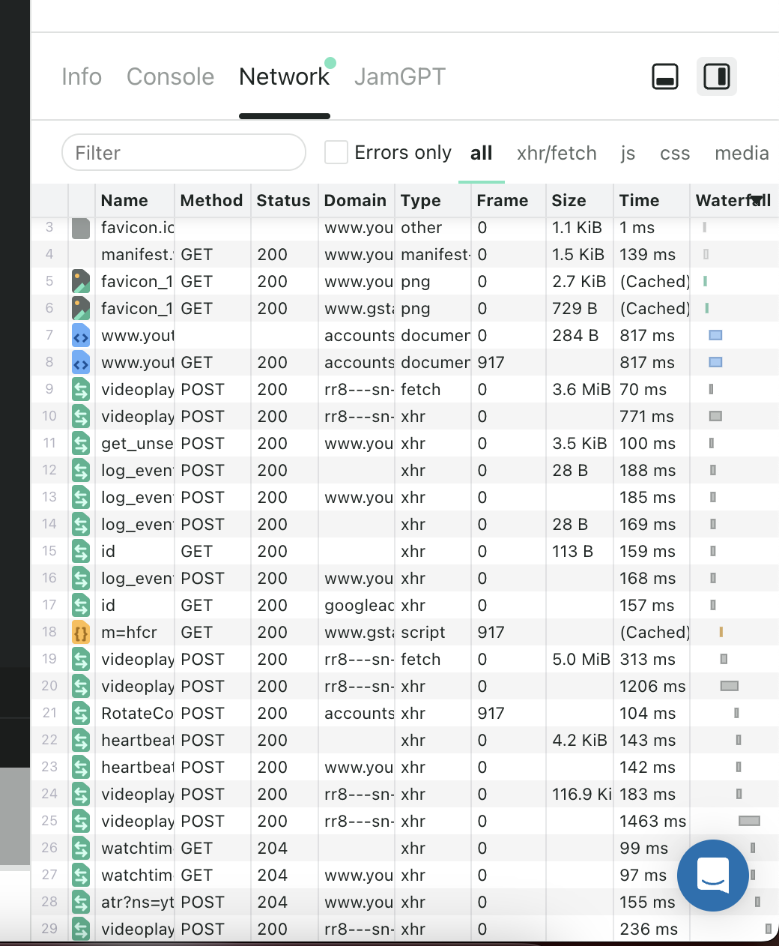This screenshot has height=946, width=779.
Task: Open the chat support bubble
Action: pyautogui.click(x=712, y=875)
